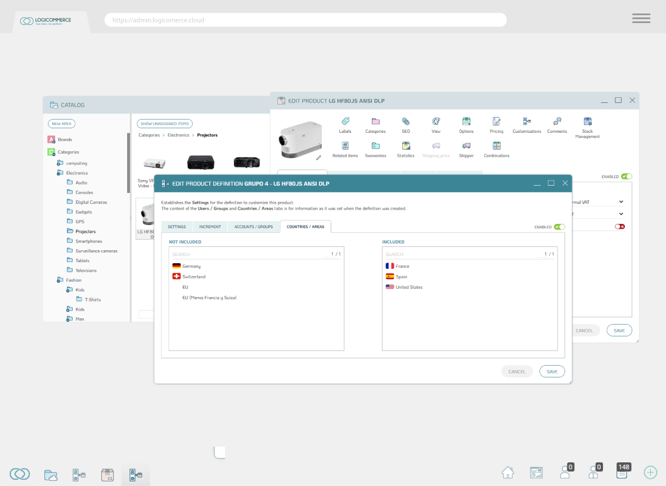666x486 pixels.
Task: Click Electronics in the breadcrumb
Action: [178, 135]
